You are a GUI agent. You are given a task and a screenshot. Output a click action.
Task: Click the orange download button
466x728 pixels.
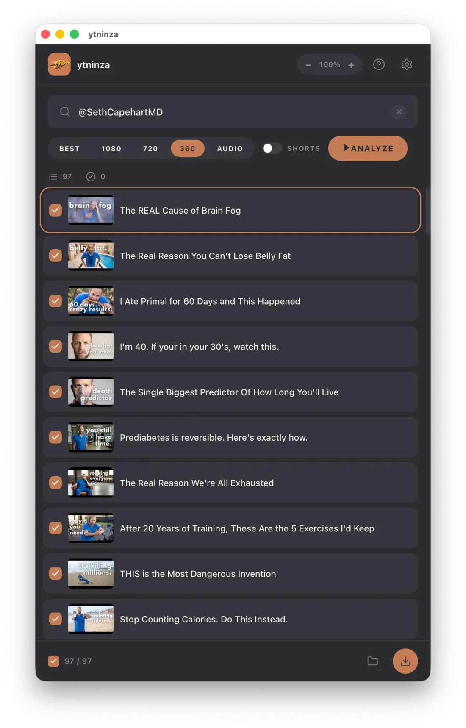click(405, 661)
